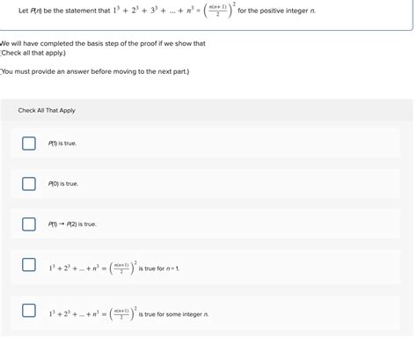Click the "P(1) → P(2) is true." label text

(x=72, y=224)
